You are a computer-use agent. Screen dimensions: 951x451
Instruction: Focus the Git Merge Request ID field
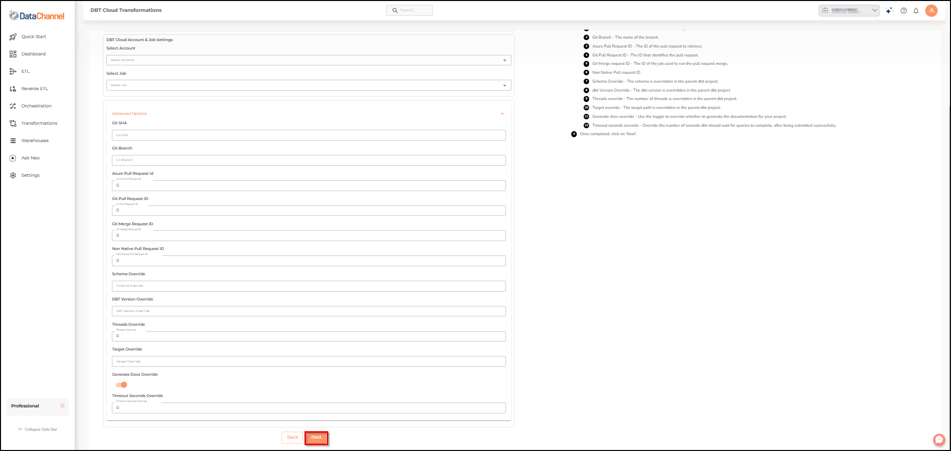tap(309, 236)
